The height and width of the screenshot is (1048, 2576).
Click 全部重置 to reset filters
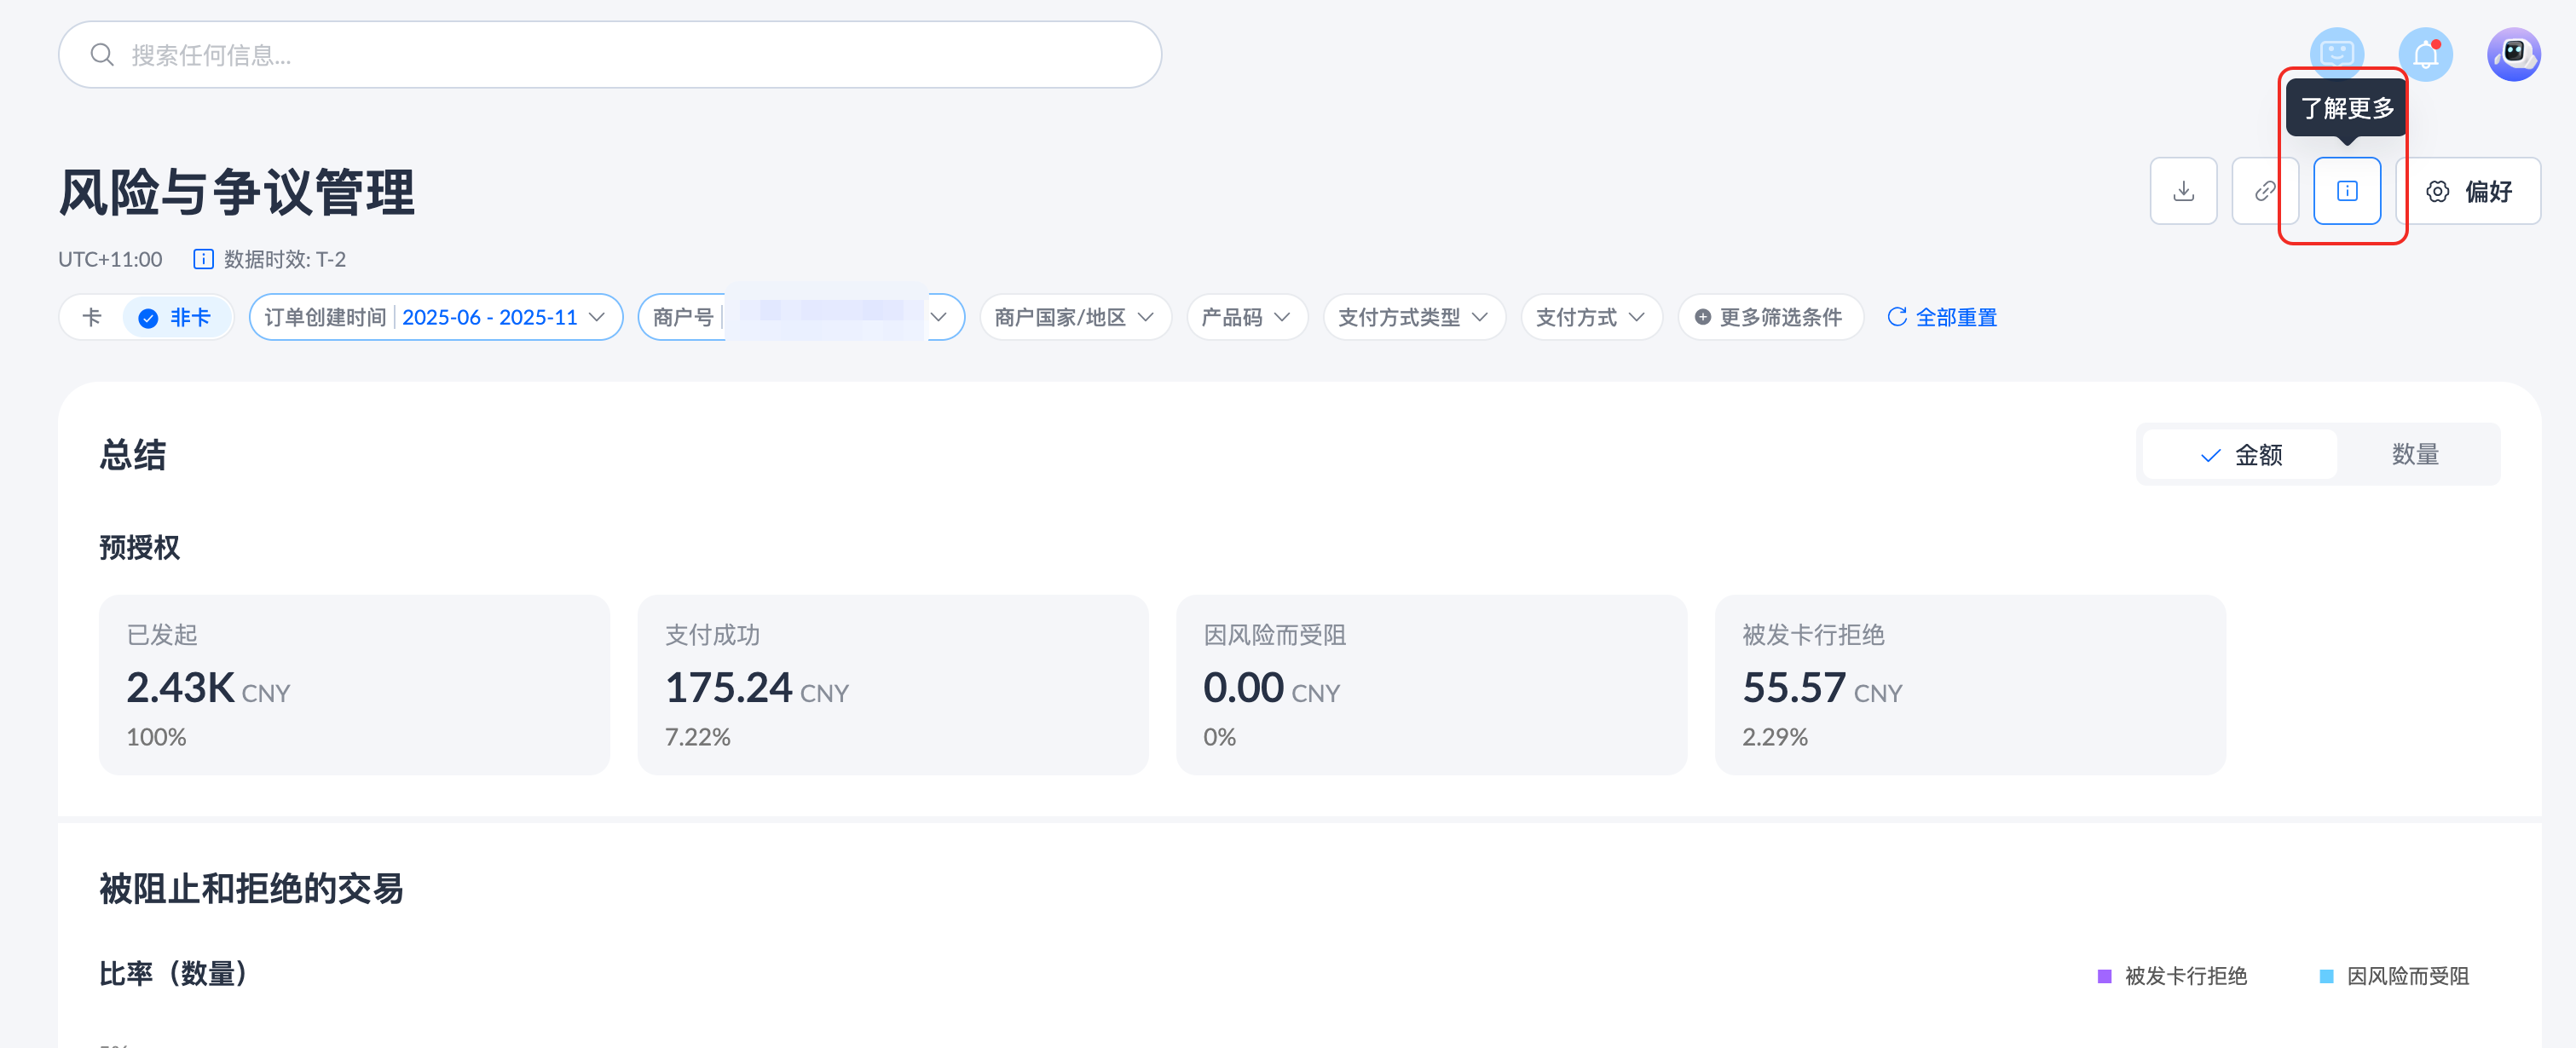(1941, 318)
